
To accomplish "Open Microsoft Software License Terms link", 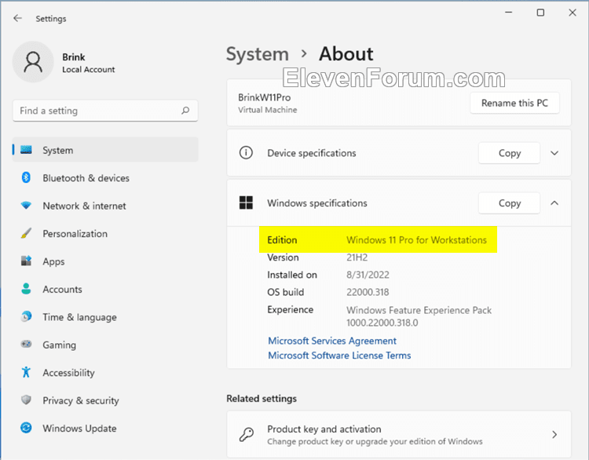I will pyautogui.click(x=339, y=356).
